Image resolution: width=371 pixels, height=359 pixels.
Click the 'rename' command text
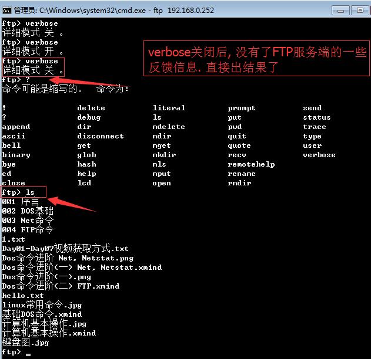click(x=242, y=174)
